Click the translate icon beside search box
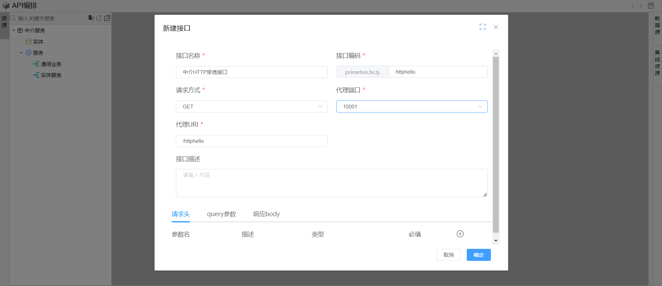This screenshot has height=286, width=662. click(x=91, y=18)
